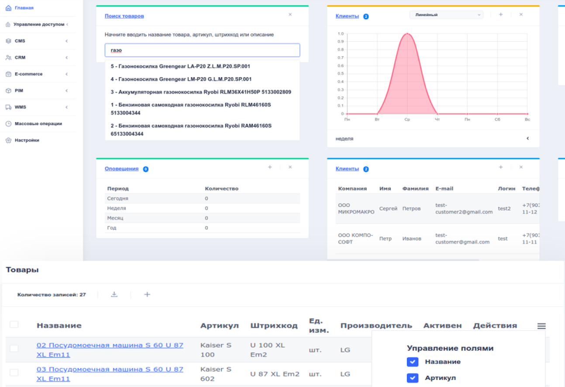Add widget via plus in Клиенты chart panel

click(x=501, y=15)
